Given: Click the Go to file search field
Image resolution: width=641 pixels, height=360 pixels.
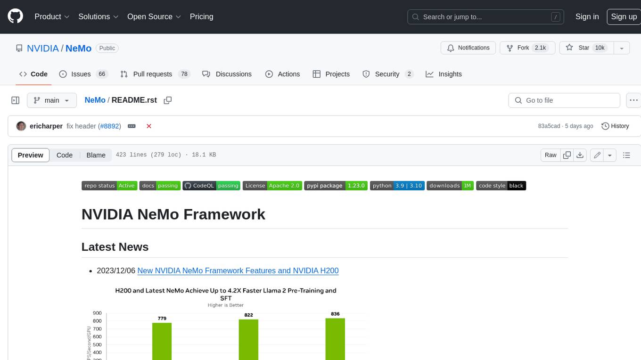Looking at the screenshot, I should 564,100.
